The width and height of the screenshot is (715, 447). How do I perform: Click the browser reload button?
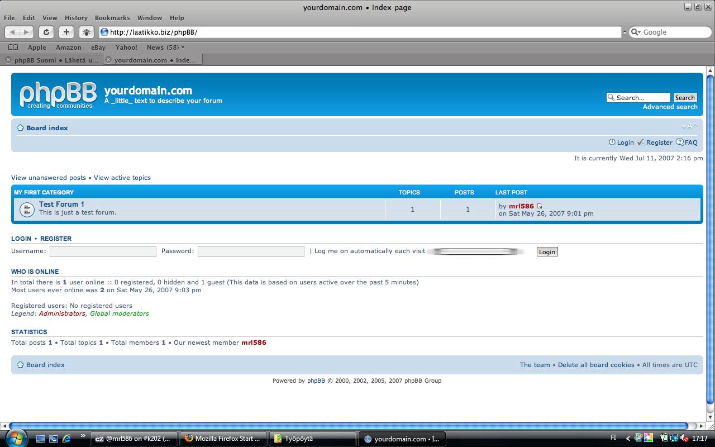tap(46, 32)
